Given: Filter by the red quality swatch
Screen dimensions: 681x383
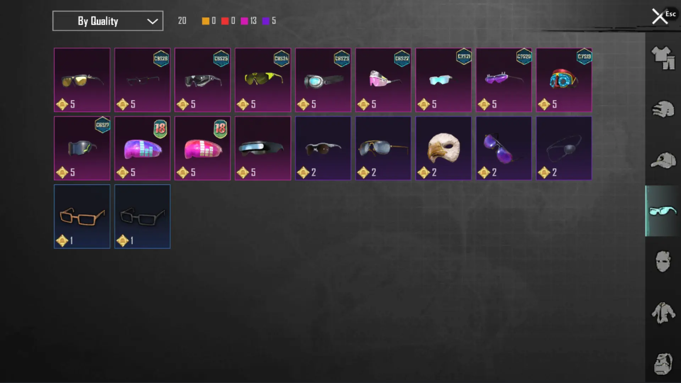Looking at the screenshot, I should tap(225, 21).
